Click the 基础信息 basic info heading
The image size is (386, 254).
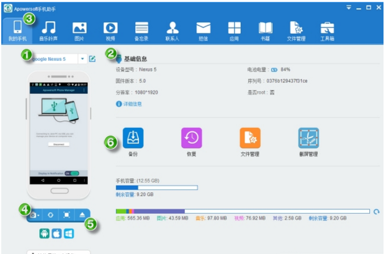pos(135,59)
